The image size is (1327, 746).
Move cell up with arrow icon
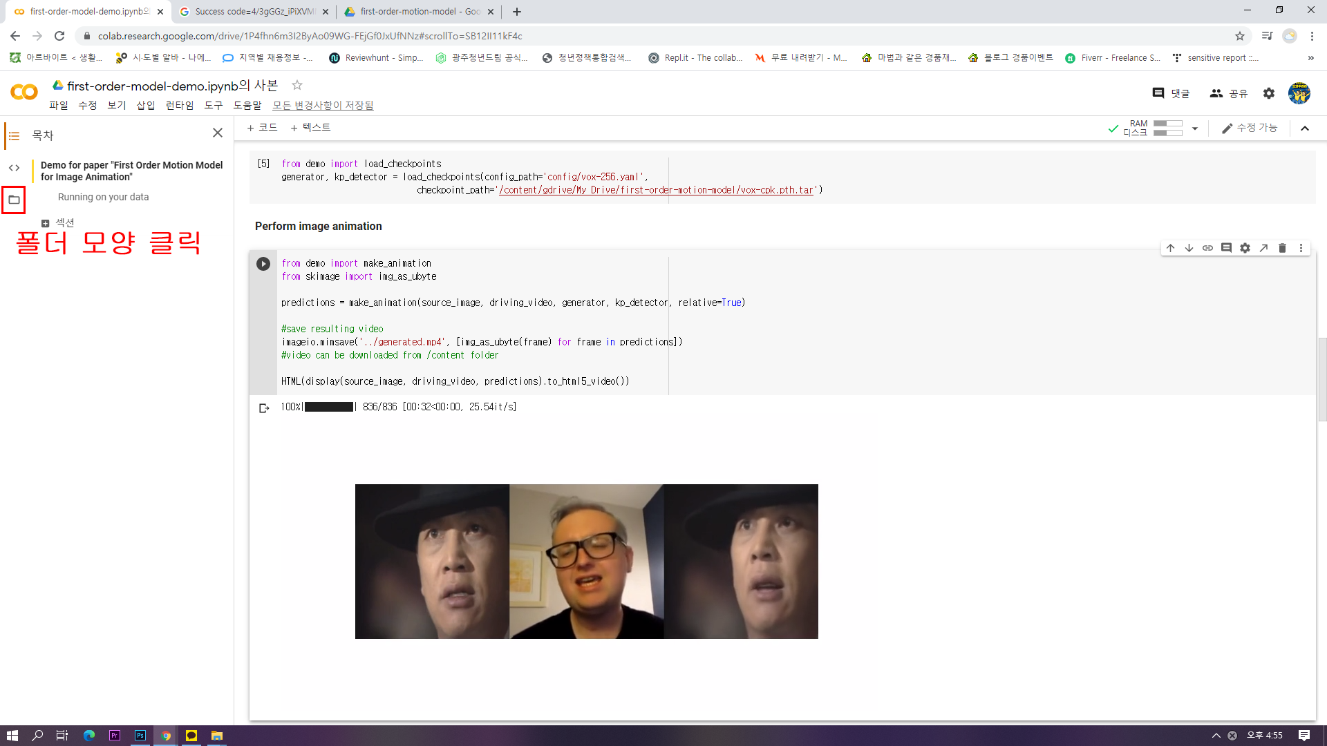[x=1170, y=248]
